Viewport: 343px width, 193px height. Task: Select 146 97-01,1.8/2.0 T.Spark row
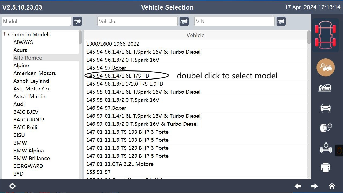(x=195, y=124)
